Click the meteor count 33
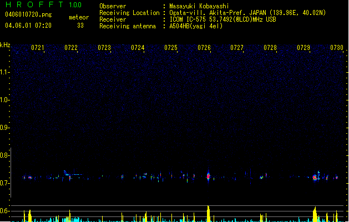Image resolution: width=349 pixels, height=222 pixels. tap(80, 26)
